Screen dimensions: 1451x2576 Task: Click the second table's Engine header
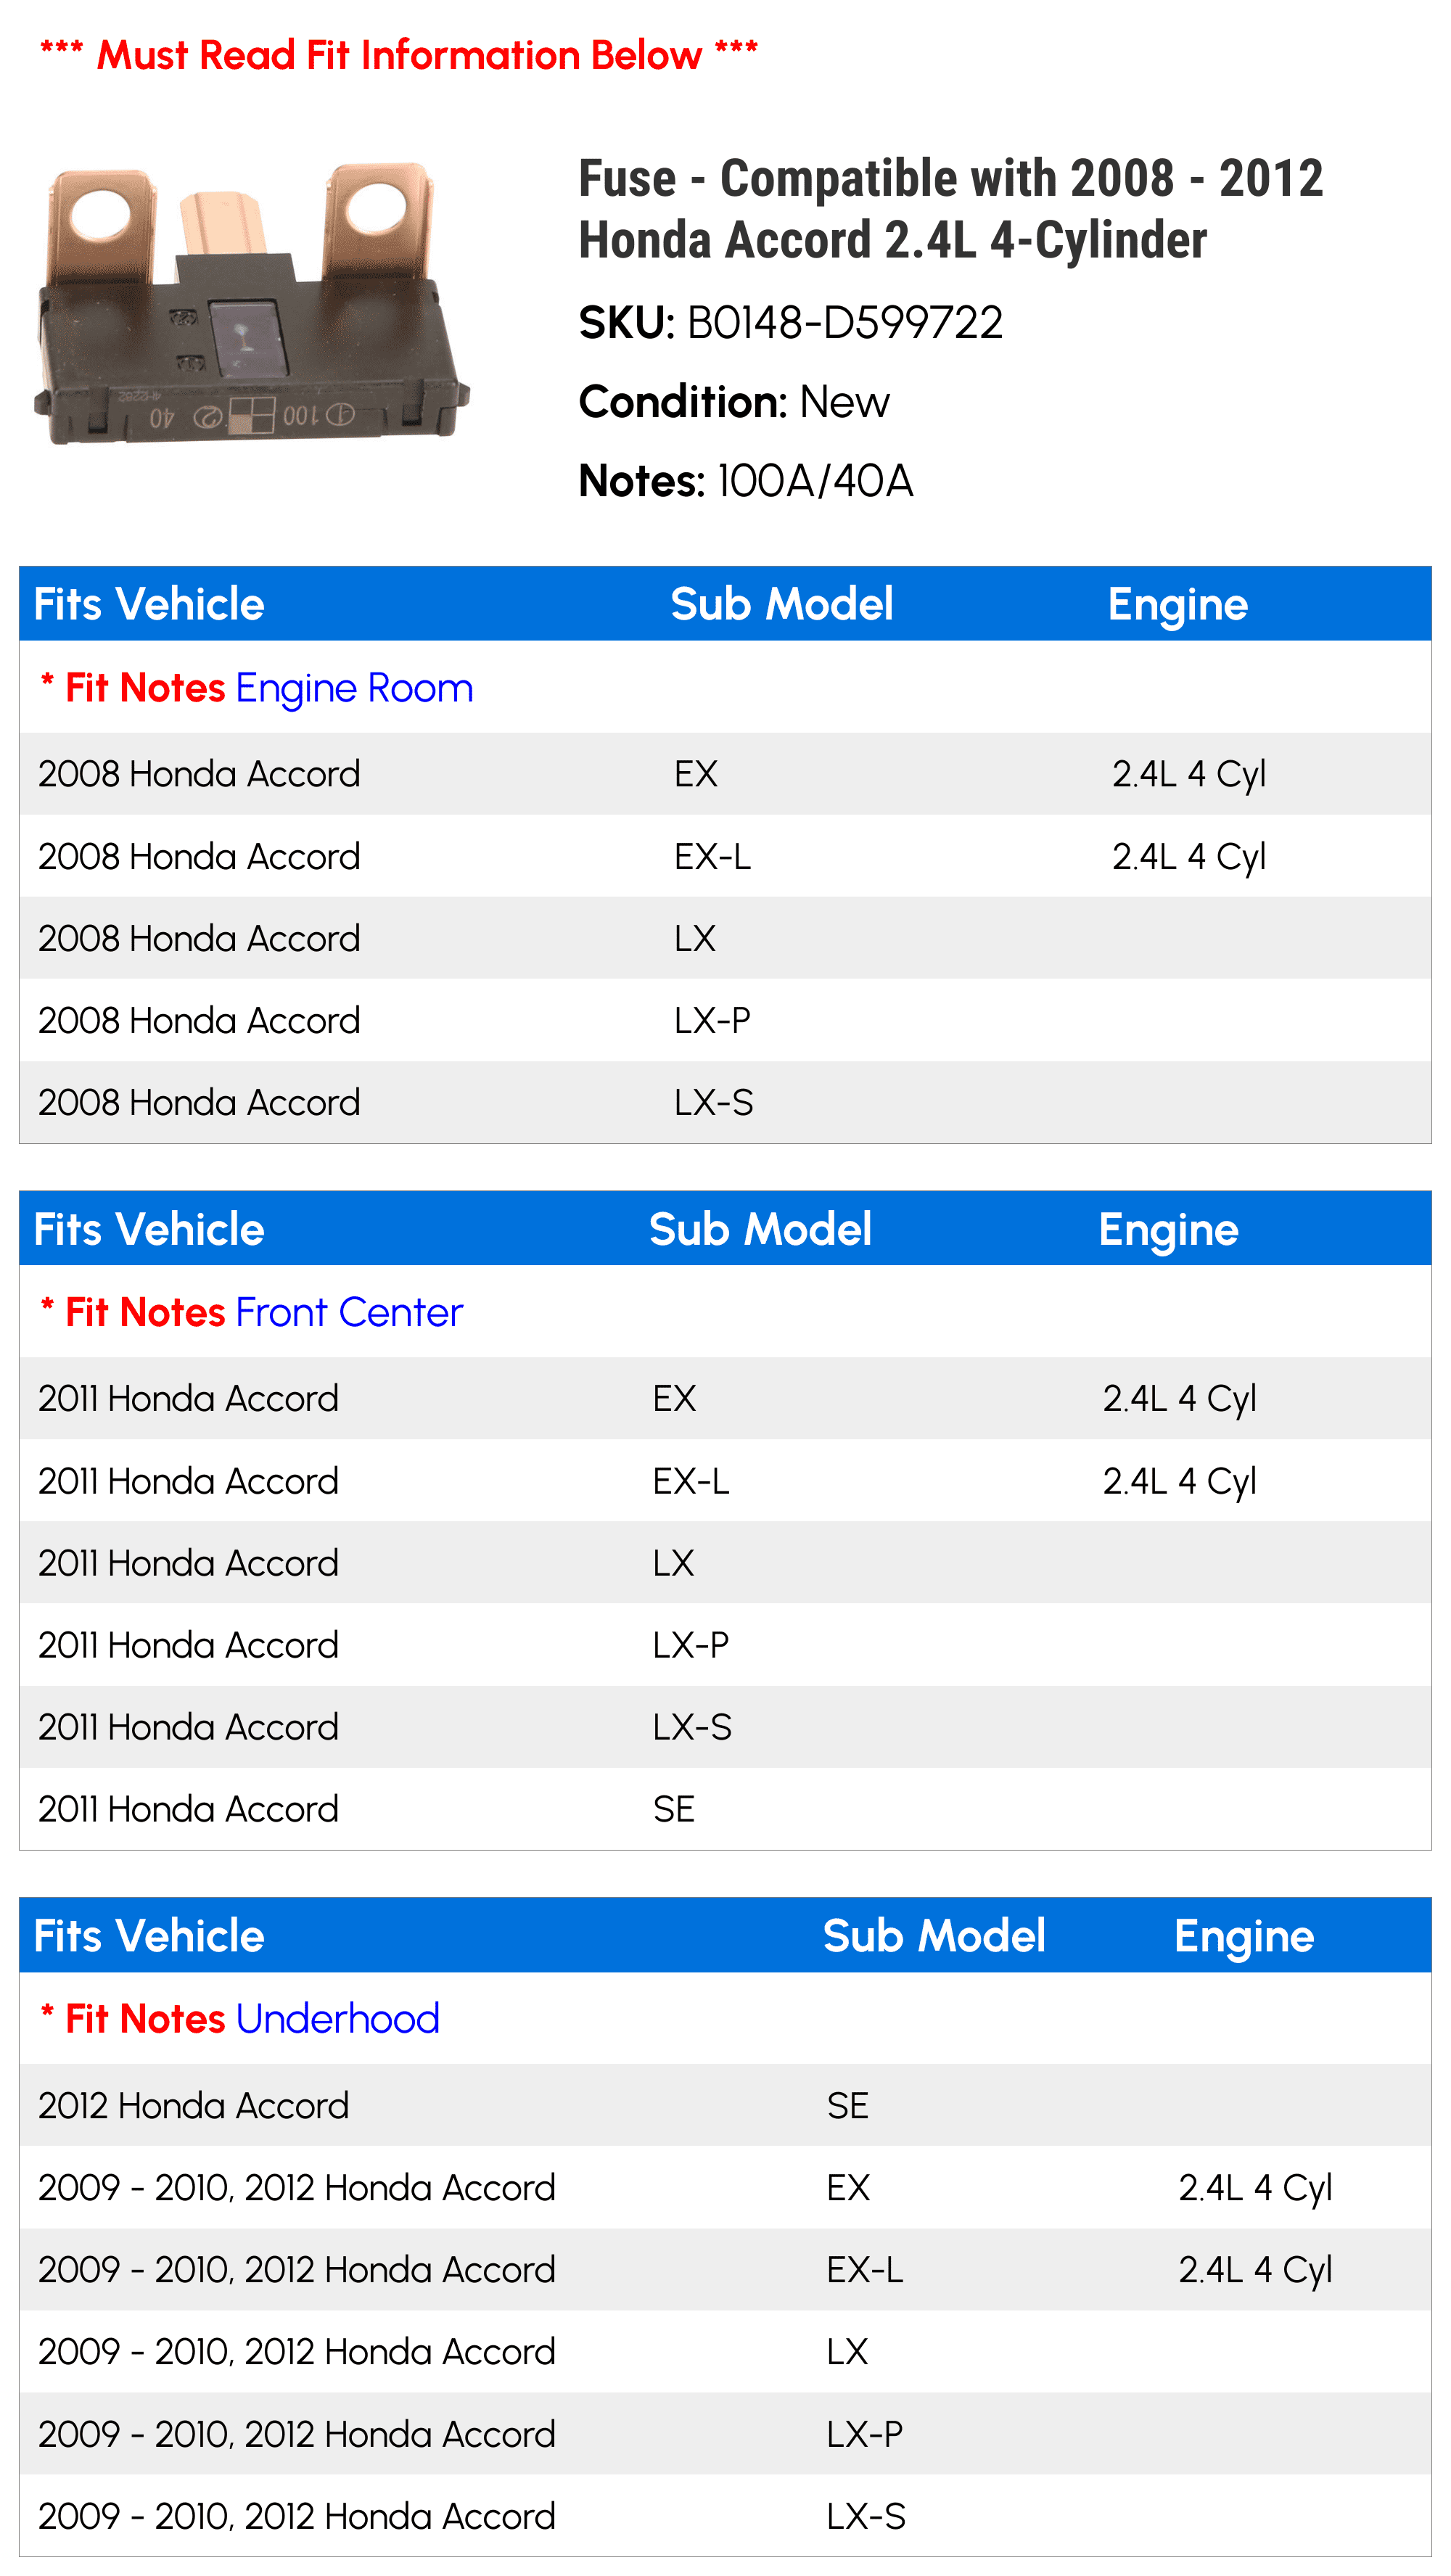click(1168, 1229)
